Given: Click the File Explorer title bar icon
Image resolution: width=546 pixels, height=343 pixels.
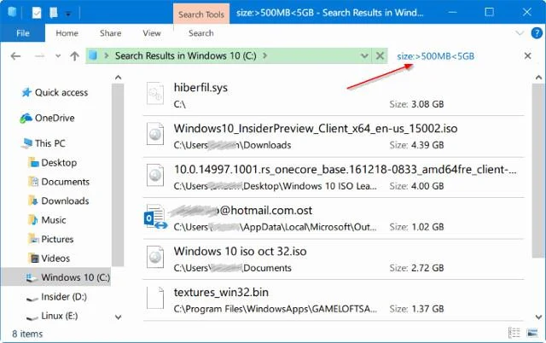Looking at the screenshot, I should coord(12,13).
